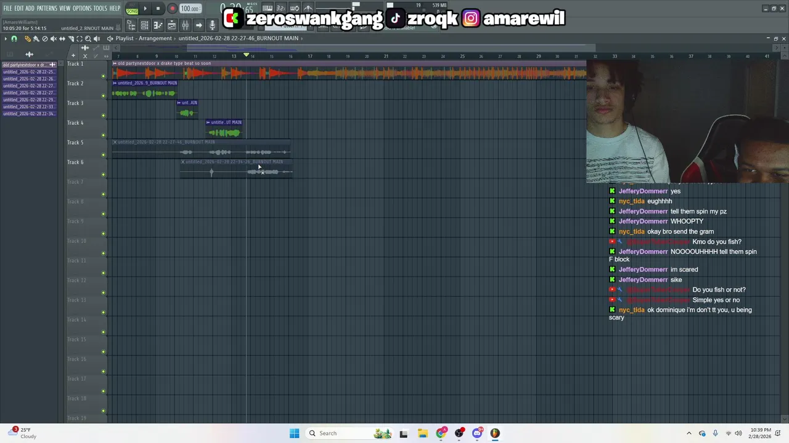Open the Piano roll from main toolbar

pyautogui.click(x=158, y=25)
